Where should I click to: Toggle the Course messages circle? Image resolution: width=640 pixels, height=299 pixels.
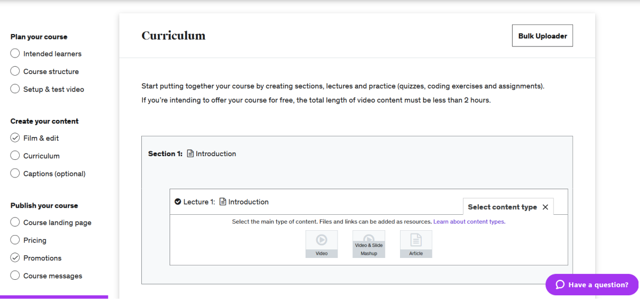click(x=15, y=276)
